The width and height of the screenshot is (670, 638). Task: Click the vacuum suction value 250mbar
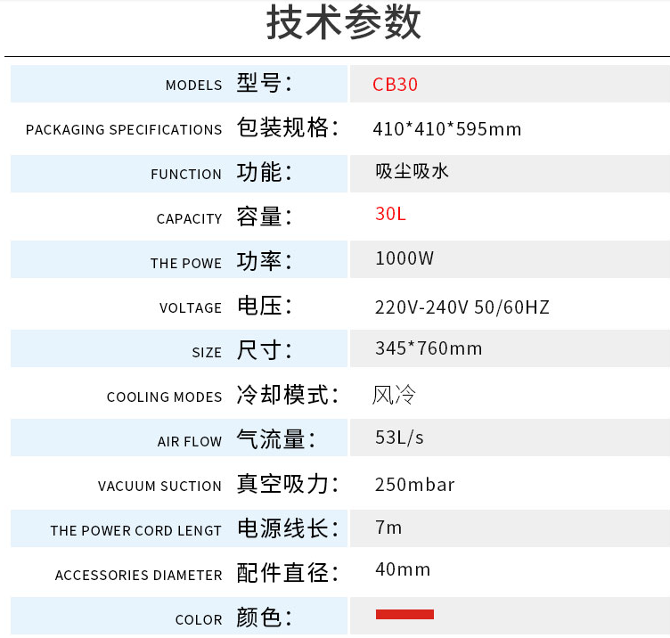(x=415, y=485)
